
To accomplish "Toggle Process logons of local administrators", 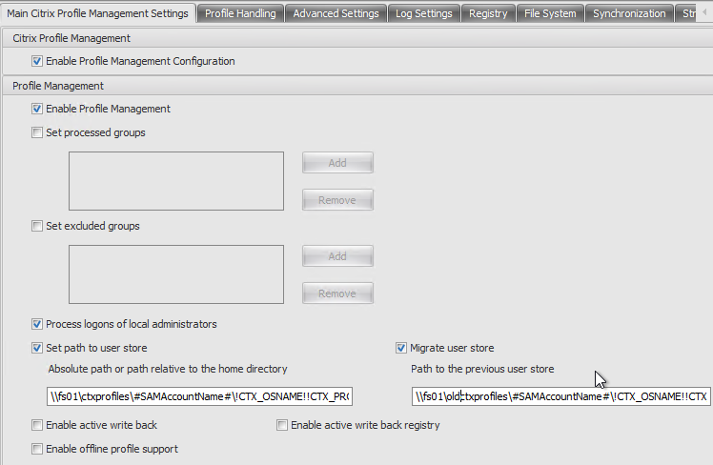I will pyautogui.click(x=37, y=324).
